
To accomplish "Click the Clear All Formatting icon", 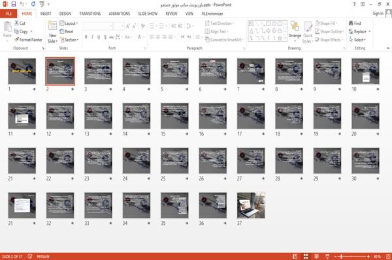I will coord(142,26).
